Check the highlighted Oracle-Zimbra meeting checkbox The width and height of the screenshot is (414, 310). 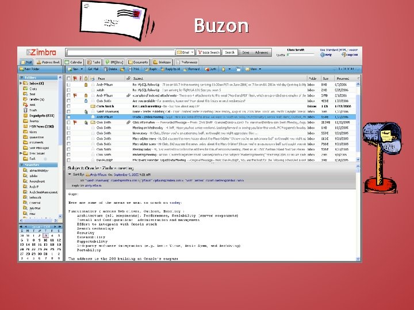point(68,117)
